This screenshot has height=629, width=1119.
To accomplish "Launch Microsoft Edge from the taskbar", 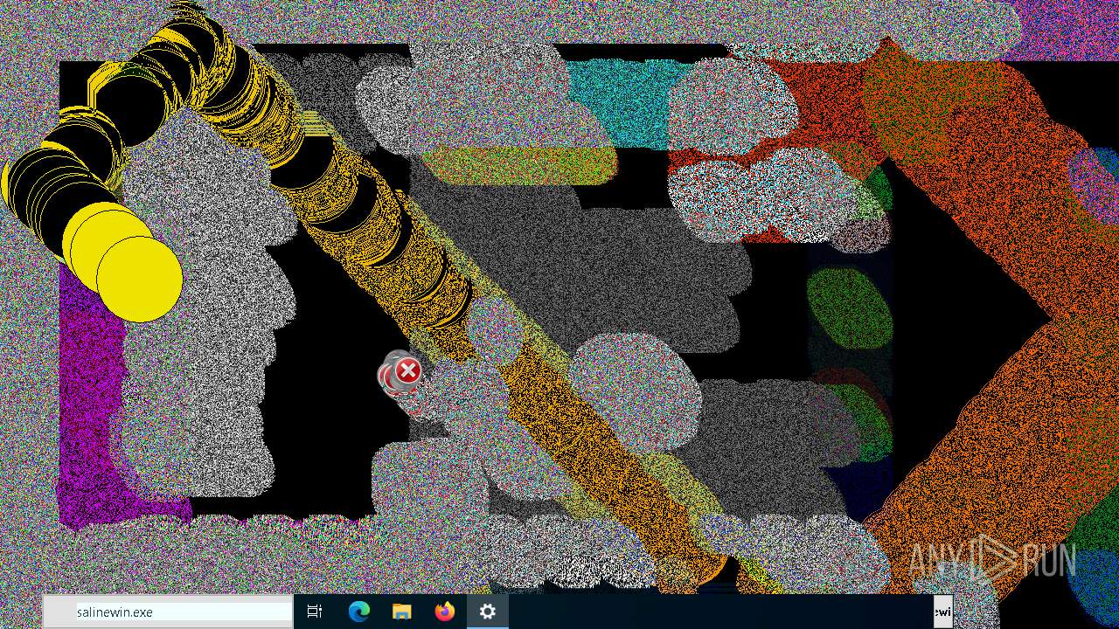I will coord(358,612).
